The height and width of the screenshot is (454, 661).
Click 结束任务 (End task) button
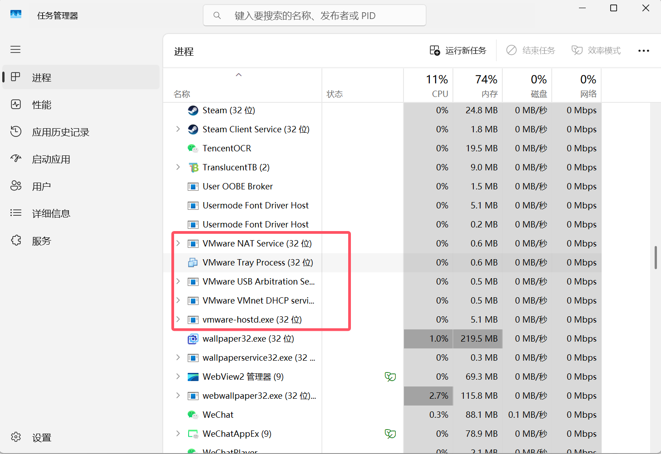coord(531,50)
